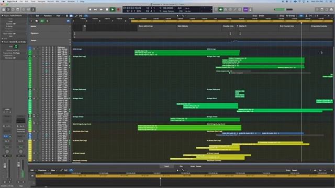Add a new track with plus button
The width and height of the screenshot is (335, 188).
tap(31, 21)
